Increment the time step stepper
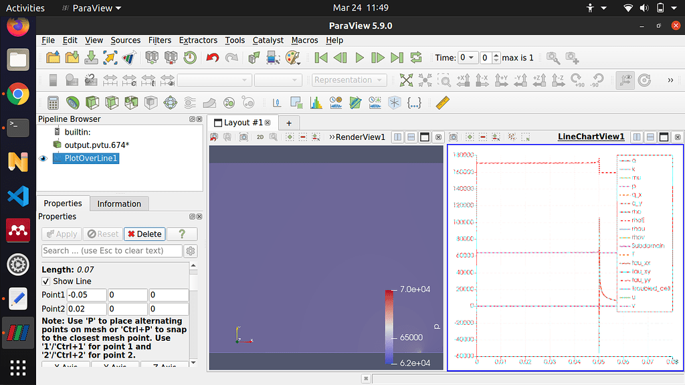The height and width of the screenshot is (385, 685). [496, 55]
